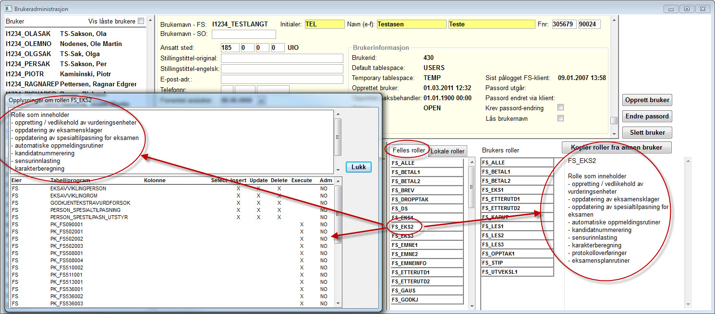Screen dimensions: 715x314
Task: Select FS_BREV in the Felles roller list
Action: tap(427, 190)
